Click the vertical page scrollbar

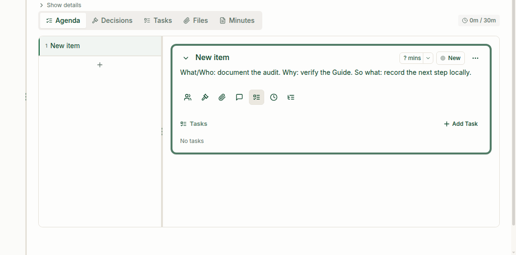pos(514,112)
